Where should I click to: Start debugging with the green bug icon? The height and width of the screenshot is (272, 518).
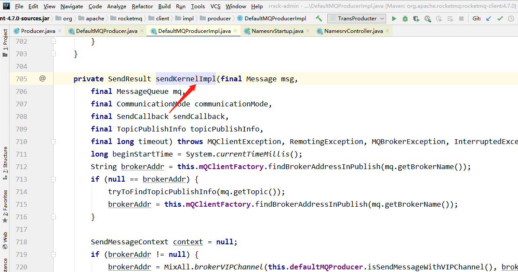point(405,19)
